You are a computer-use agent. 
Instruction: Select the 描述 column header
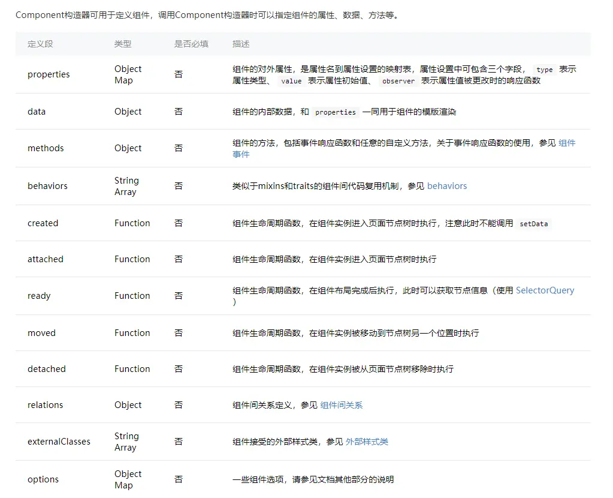click(241, 44)
